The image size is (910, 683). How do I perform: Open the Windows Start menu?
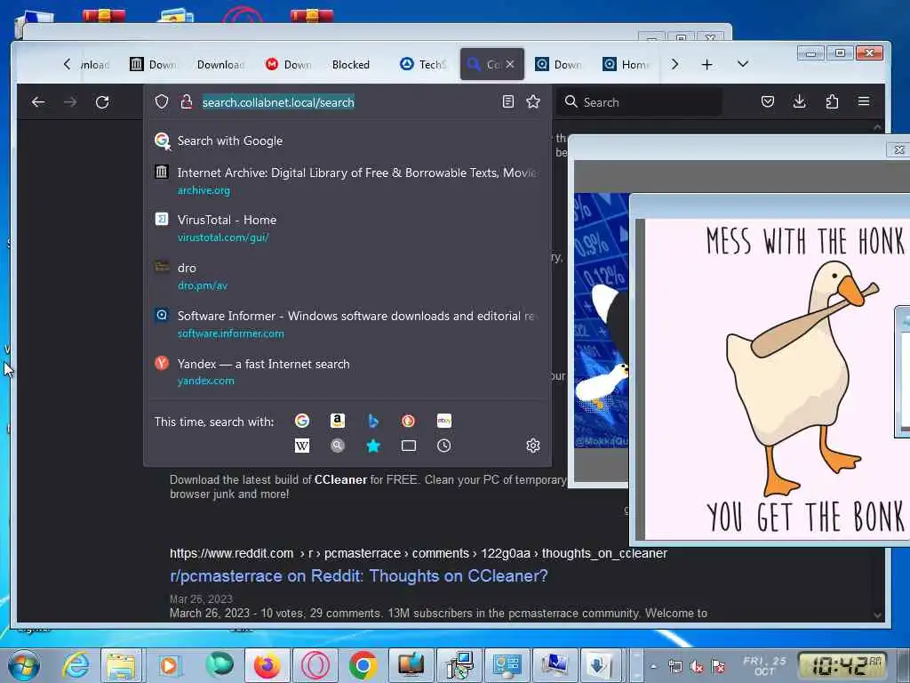[24, 665]
